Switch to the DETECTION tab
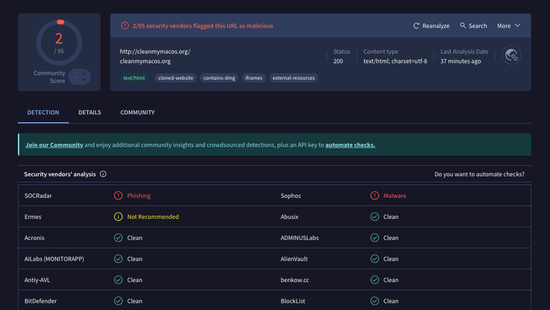 click(43, 113)
